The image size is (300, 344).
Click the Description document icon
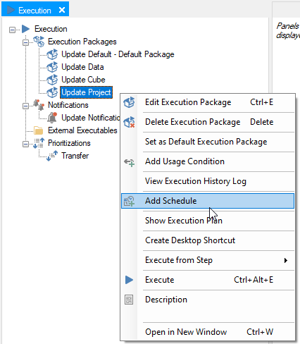(129, 300)
